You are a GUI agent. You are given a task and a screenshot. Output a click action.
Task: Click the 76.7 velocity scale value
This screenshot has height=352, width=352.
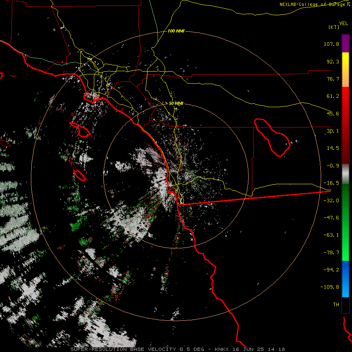333,79
